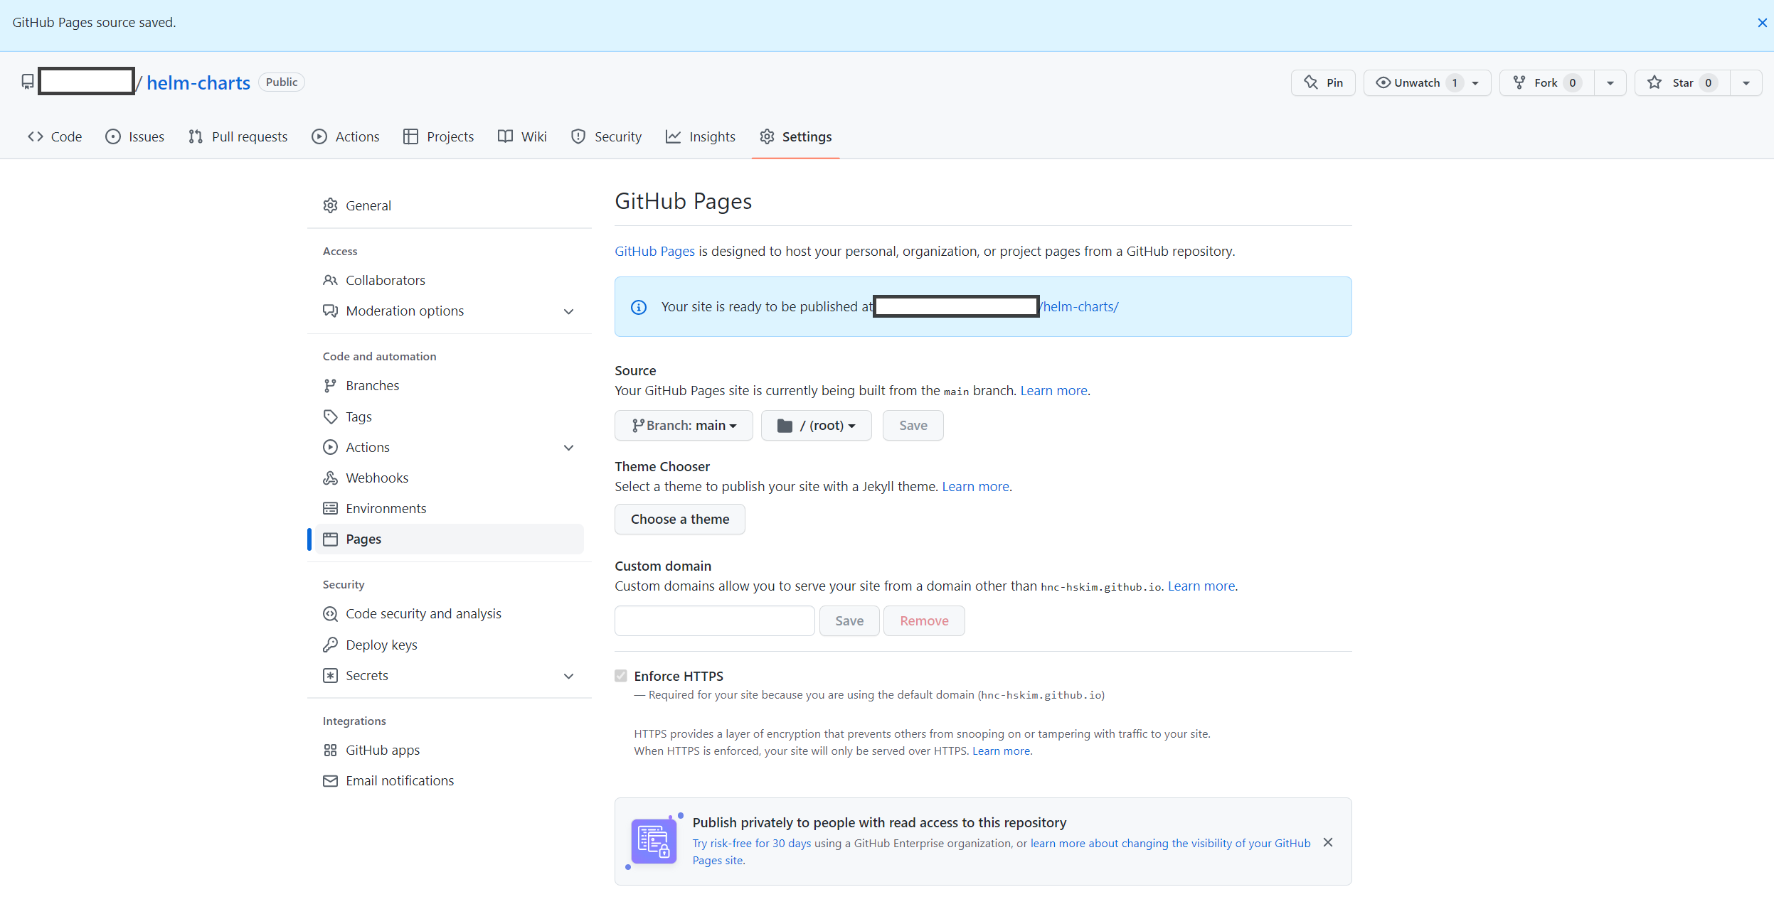Click 'Try risk-free for 30 days' link
1774x909 pixels.
coord(751,843)
